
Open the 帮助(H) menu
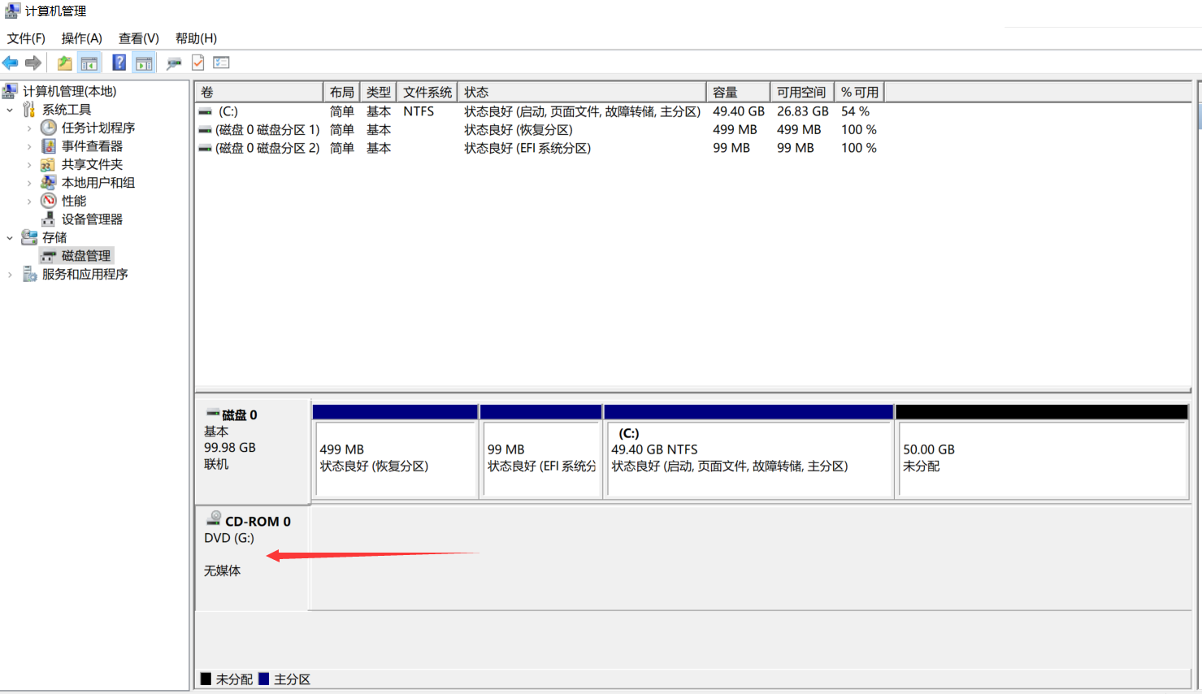tap(196, 38)
